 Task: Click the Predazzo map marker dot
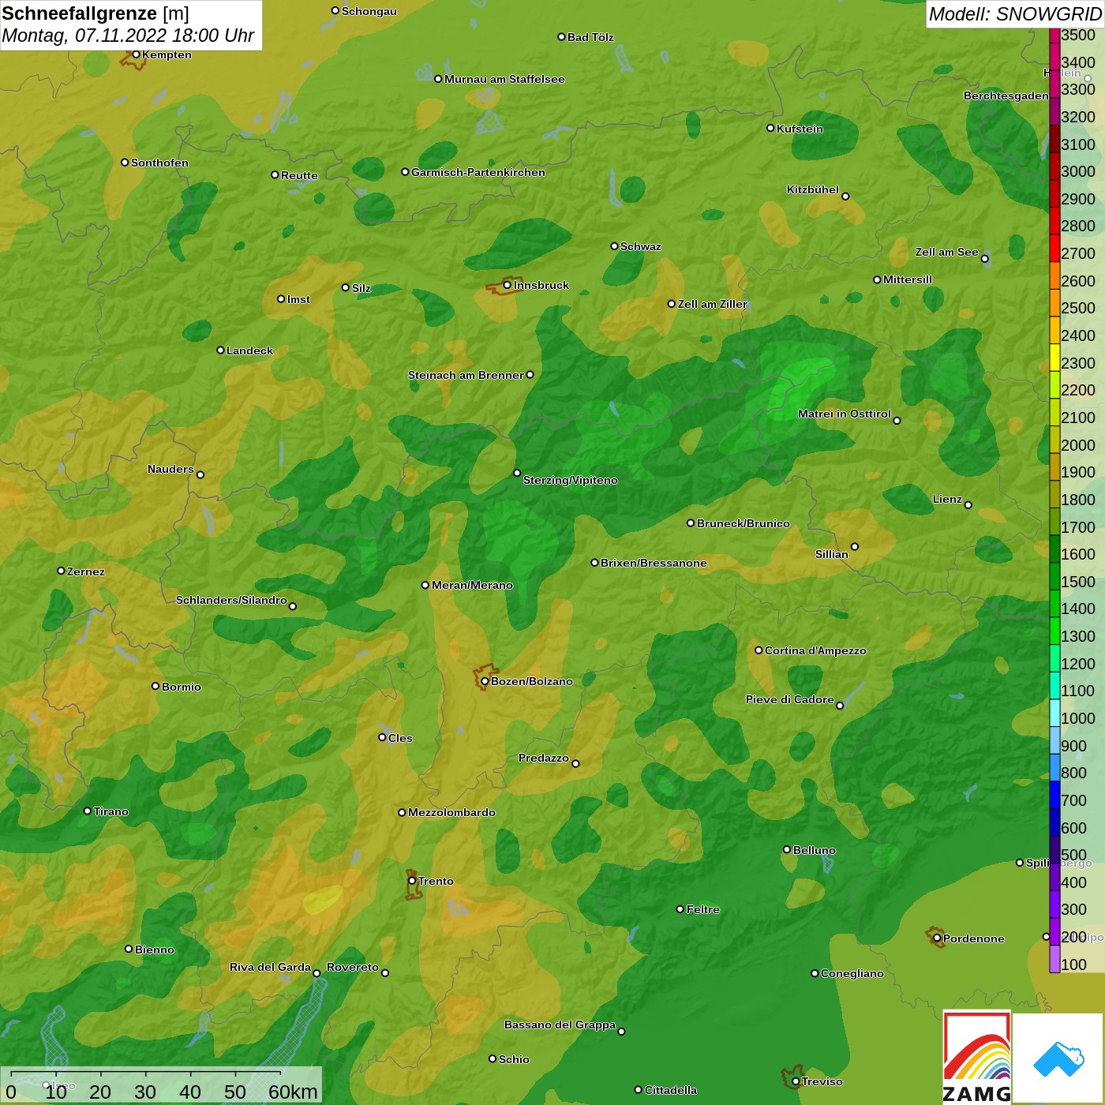(x=575, y=763)
